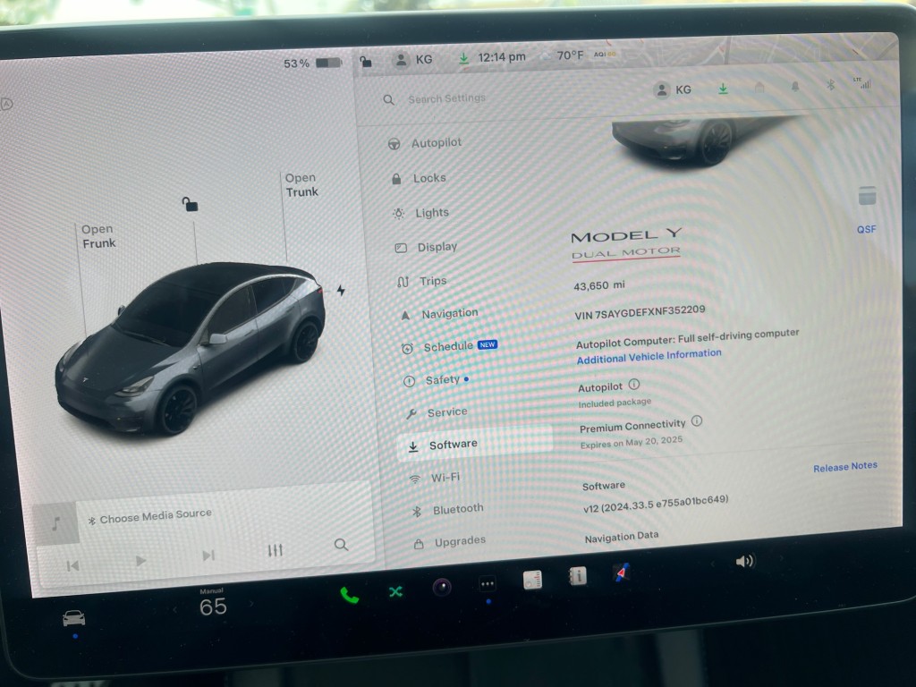Select Navigation in the settings list
Screen dimensions: 916x687
click(439, 314)
